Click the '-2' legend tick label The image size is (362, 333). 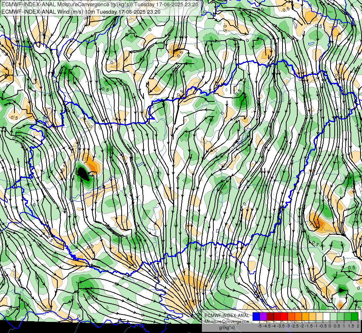pyautogui.click(x=302, y=326)
